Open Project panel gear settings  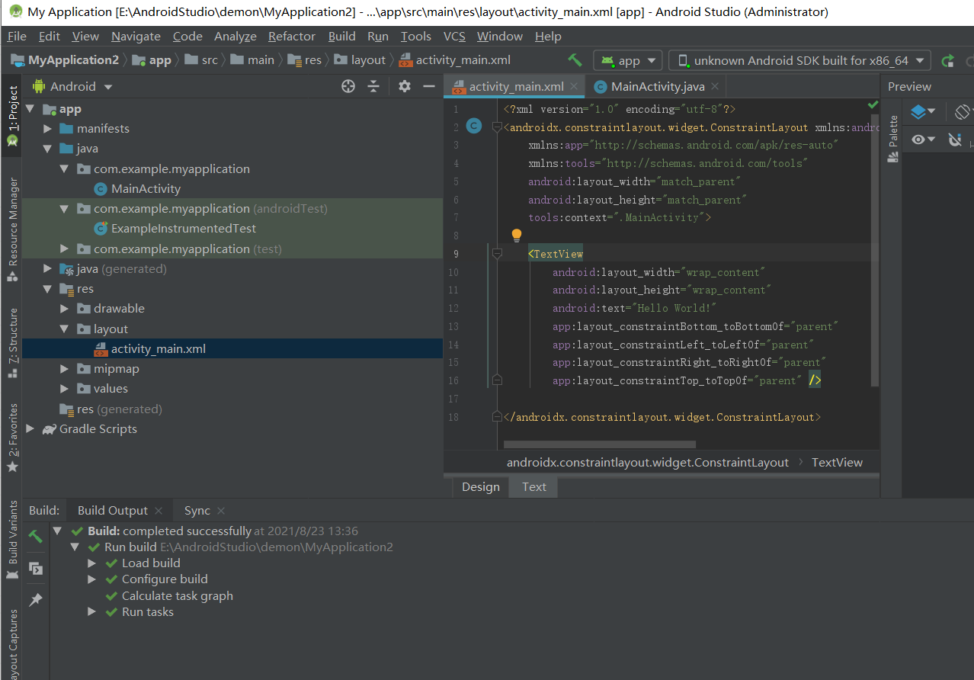pyautogui.click(x=405, y=86)
